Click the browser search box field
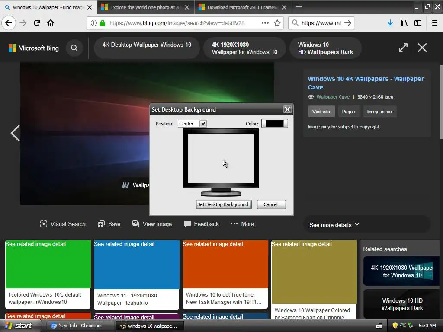The height and width of the screenshot is (332, 443). [x=321, y=23]
